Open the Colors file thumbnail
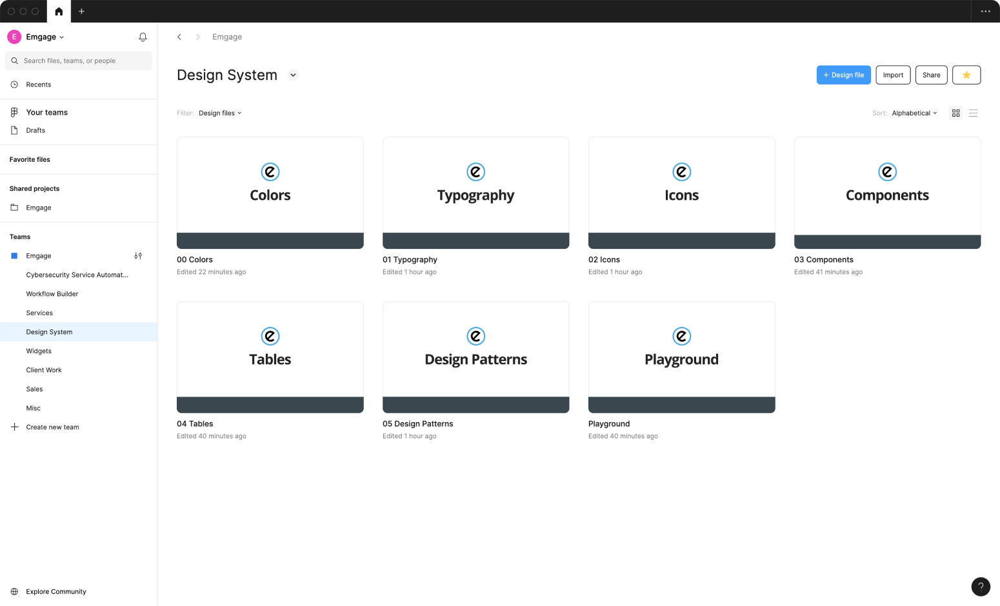 [270, 193]
